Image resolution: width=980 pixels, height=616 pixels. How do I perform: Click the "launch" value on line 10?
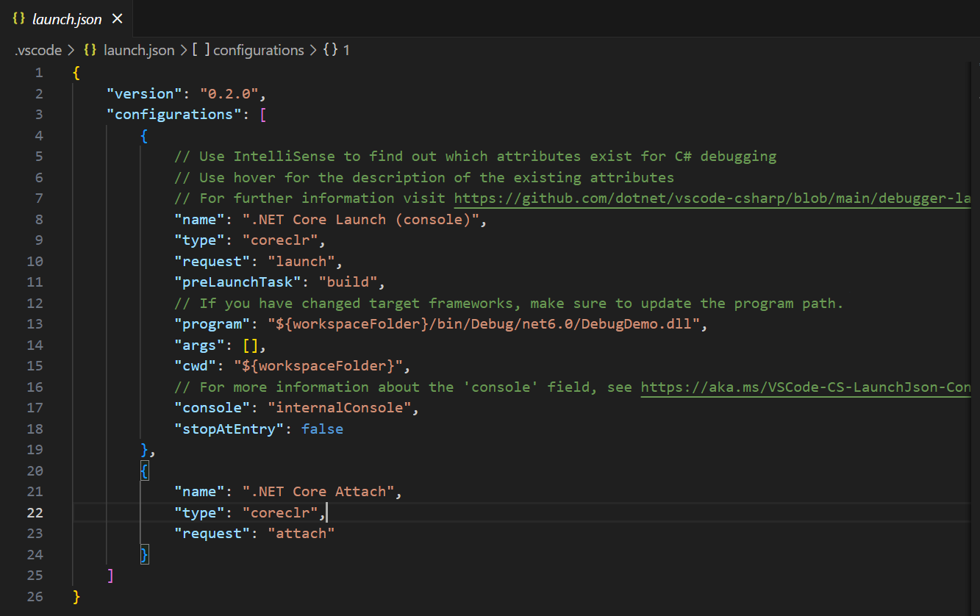(x=301, y=261)
